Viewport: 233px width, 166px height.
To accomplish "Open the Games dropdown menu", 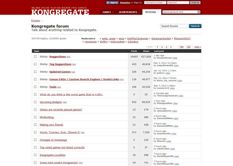I will pos(108,12).
